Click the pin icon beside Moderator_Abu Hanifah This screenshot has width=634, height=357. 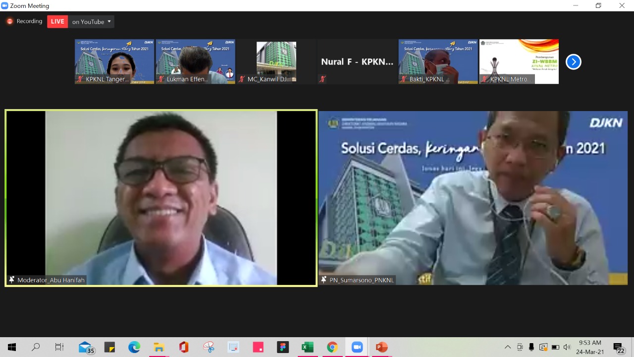[12, 280]
